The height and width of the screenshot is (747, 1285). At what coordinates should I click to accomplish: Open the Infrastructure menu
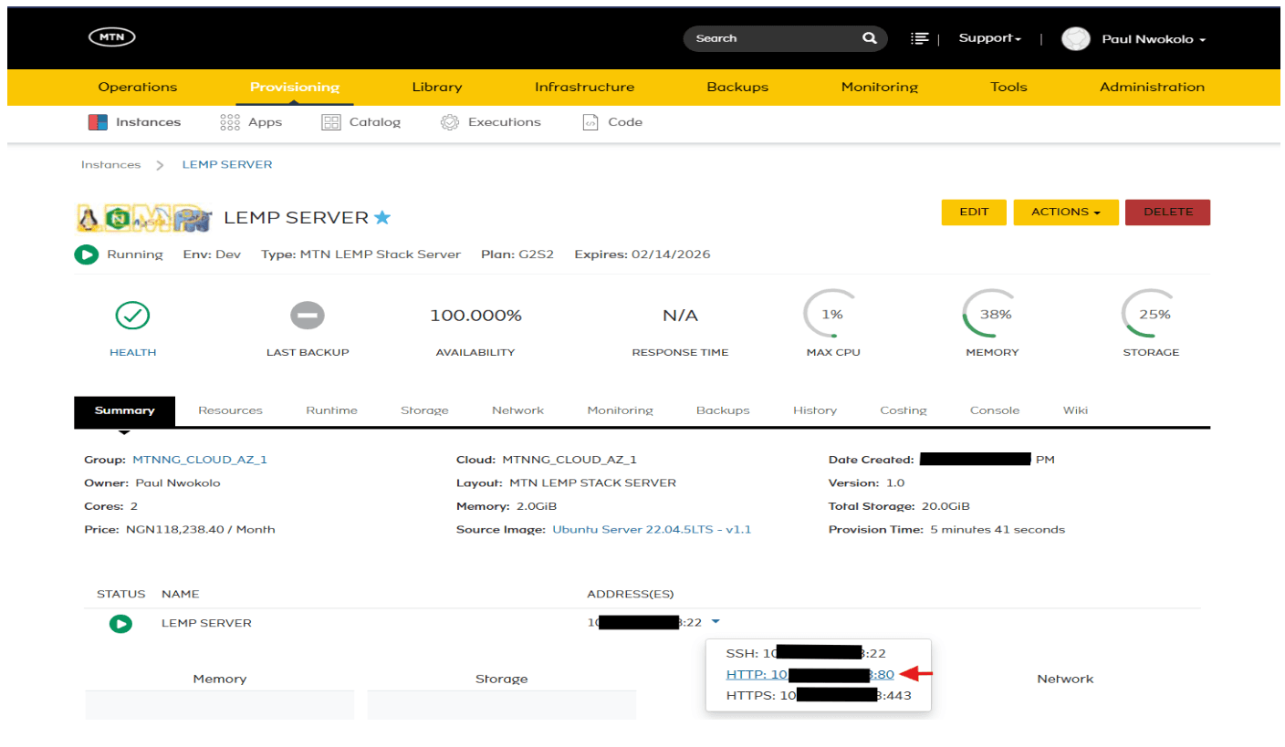(584, 88)
